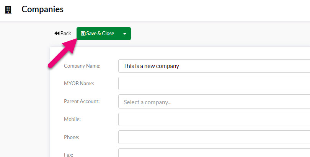Click the Company Name label
This screenshot has width=310, height=157.
82,66
